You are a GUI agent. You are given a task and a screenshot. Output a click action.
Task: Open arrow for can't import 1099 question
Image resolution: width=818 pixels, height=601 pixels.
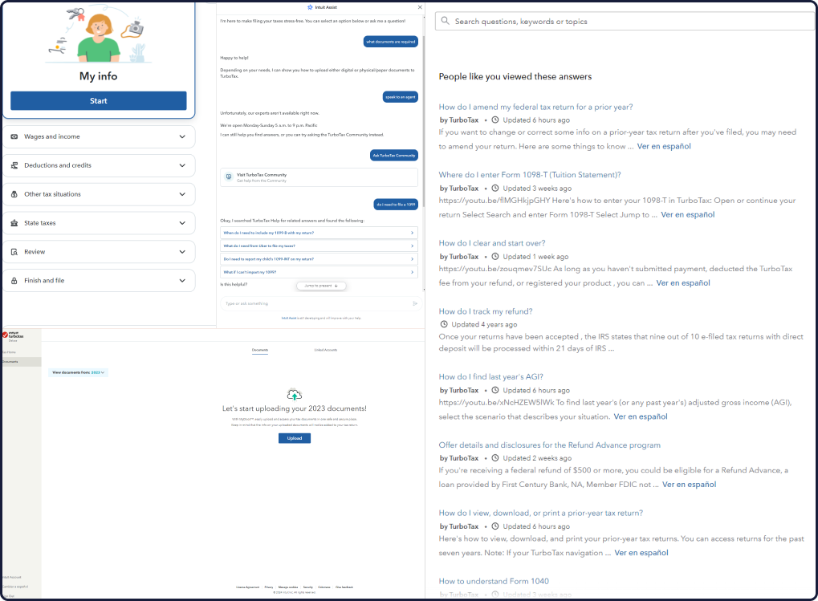[412, 272]
